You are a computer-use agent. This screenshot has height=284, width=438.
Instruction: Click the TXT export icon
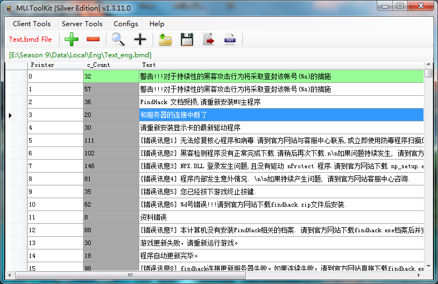(x=230, y=40)
